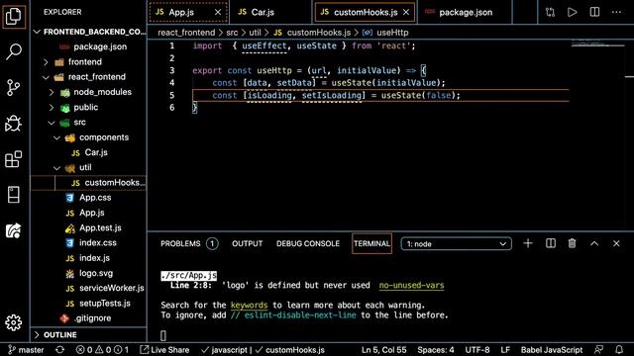Change the LF end of line sequence
This screenshot has height=356, width=634.
(505, 350)
